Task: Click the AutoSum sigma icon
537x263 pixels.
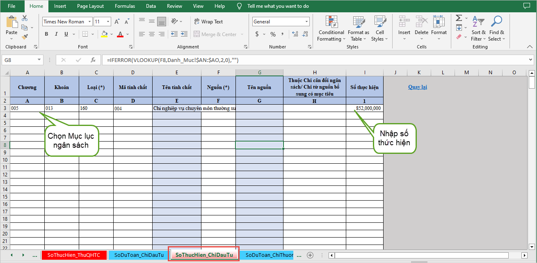Action: click(459, 18)
